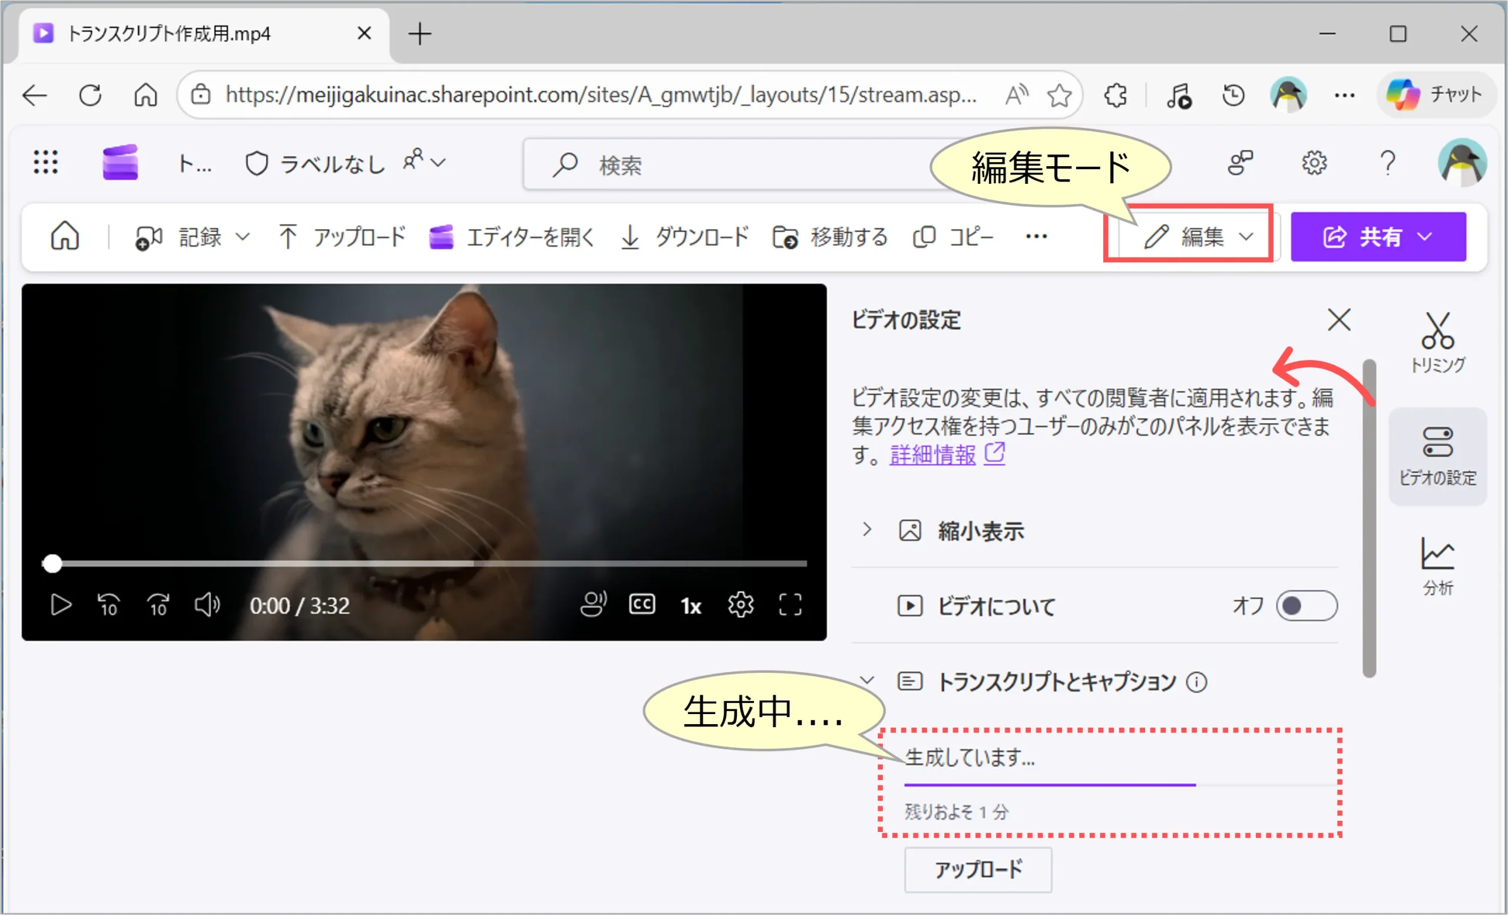Image resolution: width=1508 pixels, height=915 pixels.
Task: Expand the 縮小表示 thumbnail section
Action: pyautogui.click(x=867, y=530)
